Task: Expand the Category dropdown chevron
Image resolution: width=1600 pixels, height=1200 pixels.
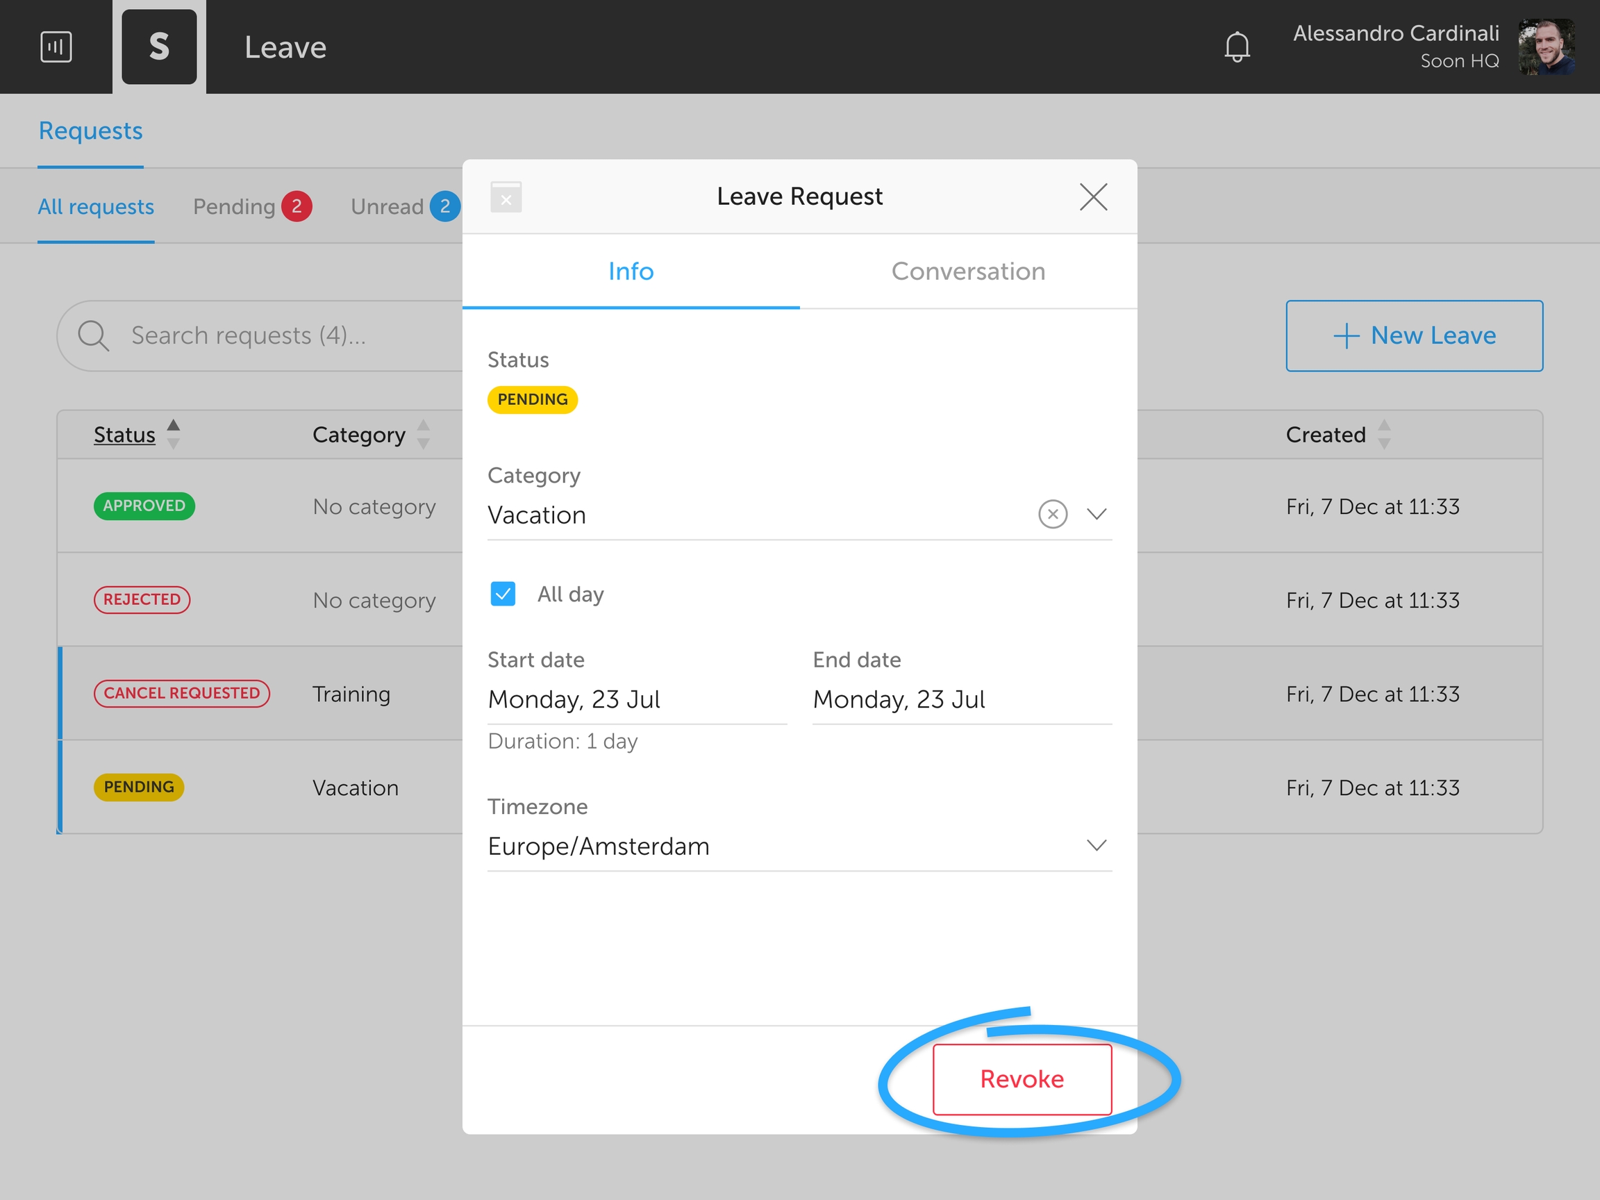Action: [x=1097, y=515]
